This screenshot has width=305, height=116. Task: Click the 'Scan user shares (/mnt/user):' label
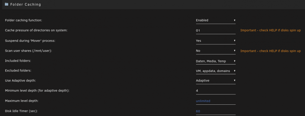(29, 51)
